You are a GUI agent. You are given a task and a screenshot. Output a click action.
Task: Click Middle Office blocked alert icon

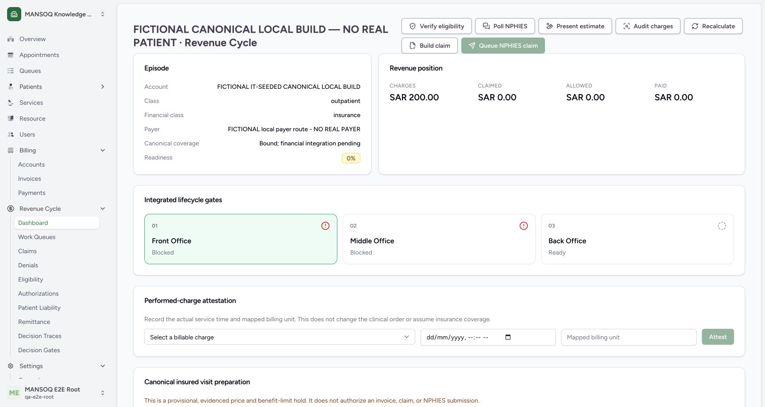point(524,226)
